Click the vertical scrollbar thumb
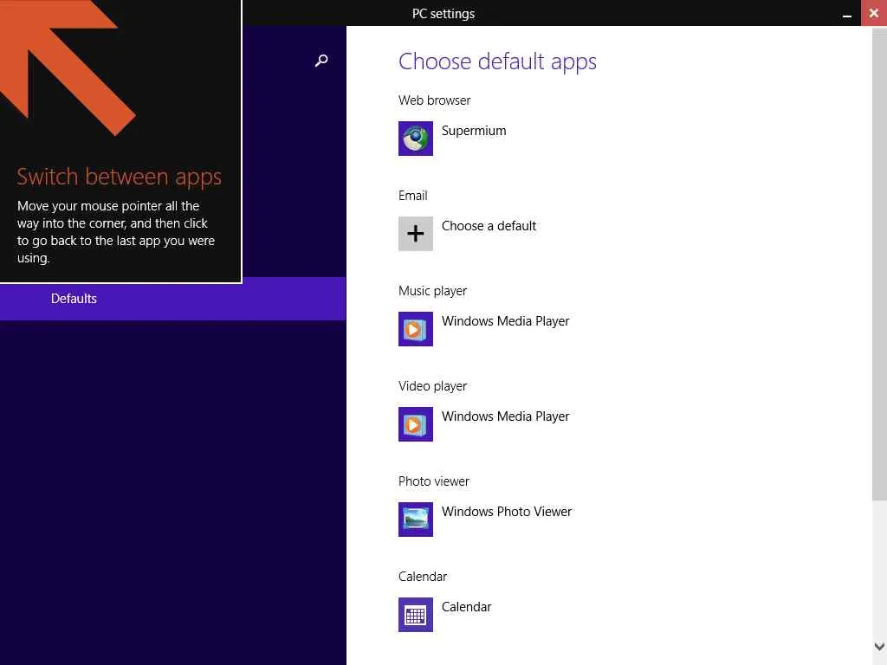Viewport: 887px width, 665px height. click(879, 263)
